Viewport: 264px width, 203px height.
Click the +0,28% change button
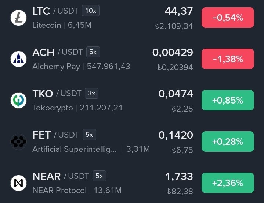(228, 142)
